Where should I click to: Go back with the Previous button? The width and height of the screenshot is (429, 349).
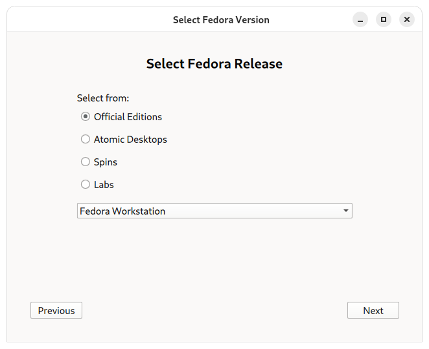click(56, 310)
